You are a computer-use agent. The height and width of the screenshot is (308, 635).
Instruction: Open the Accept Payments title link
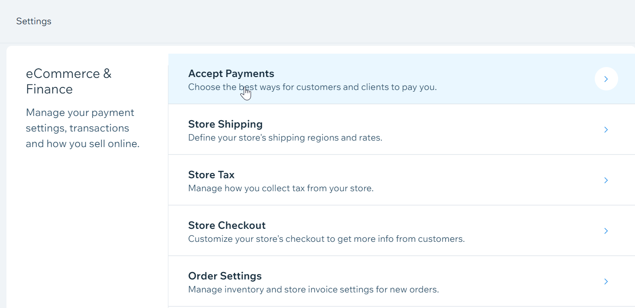231,74
